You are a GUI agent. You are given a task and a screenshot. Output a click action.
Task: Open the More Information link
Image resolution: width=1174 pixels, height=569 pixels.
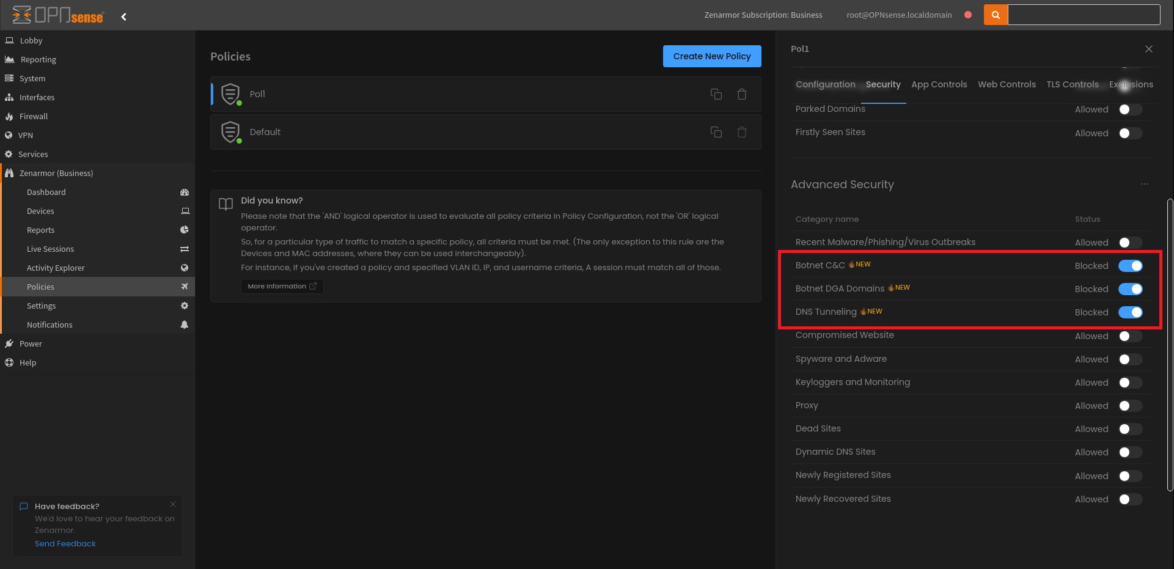tap(282, 286)
